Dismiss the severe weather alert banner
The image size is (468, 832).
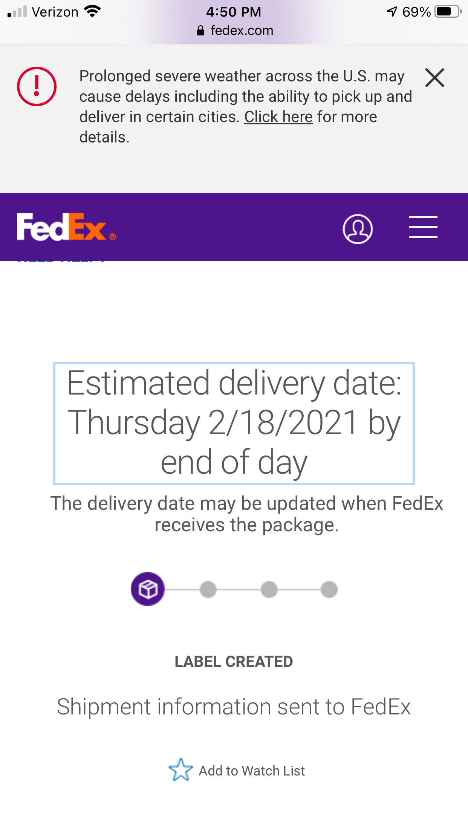[x=434, y=78]
